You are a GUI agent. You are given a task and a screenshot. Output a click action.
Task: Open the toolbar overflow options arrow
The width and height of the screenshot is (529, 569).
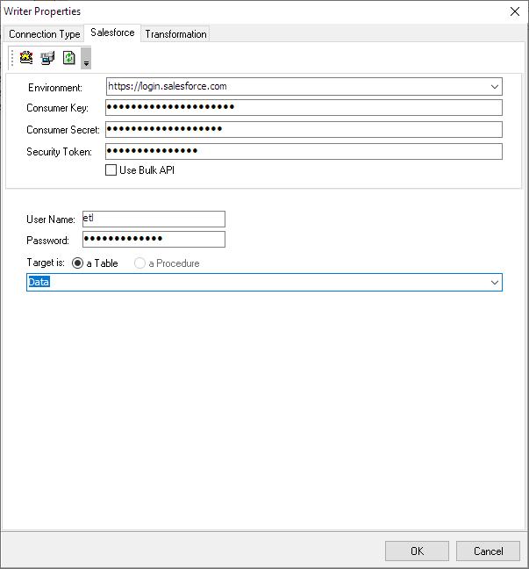(86, 58)
